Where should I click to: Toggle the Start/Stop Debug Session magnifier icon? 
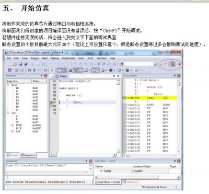[x=172, y=64]
